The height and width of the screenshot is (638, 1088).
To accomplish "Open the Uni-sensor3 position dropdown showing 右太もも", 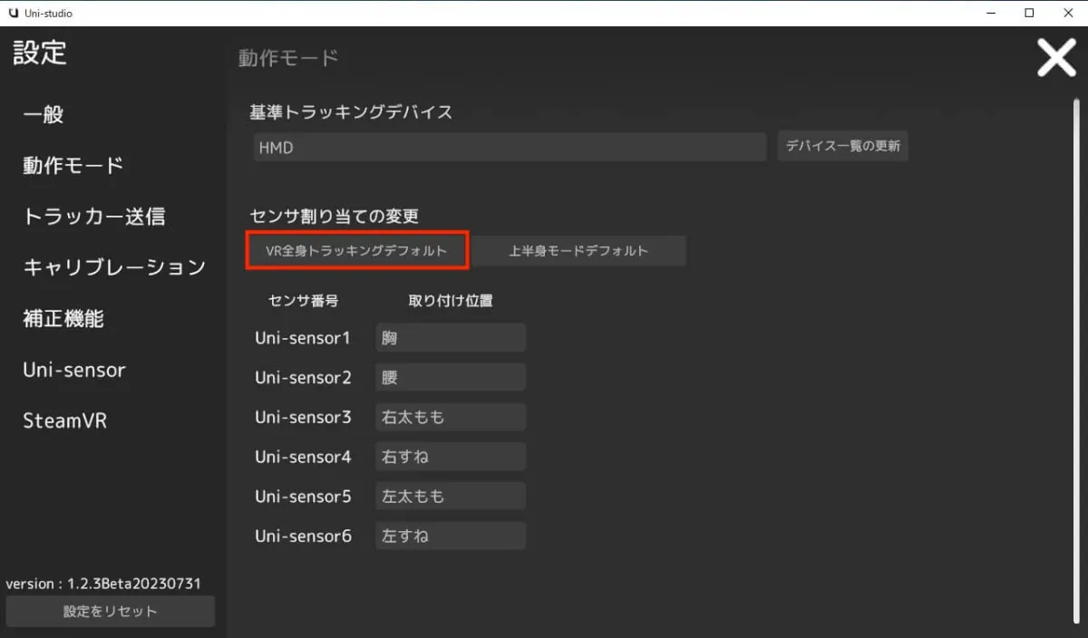I will [451, 417].
